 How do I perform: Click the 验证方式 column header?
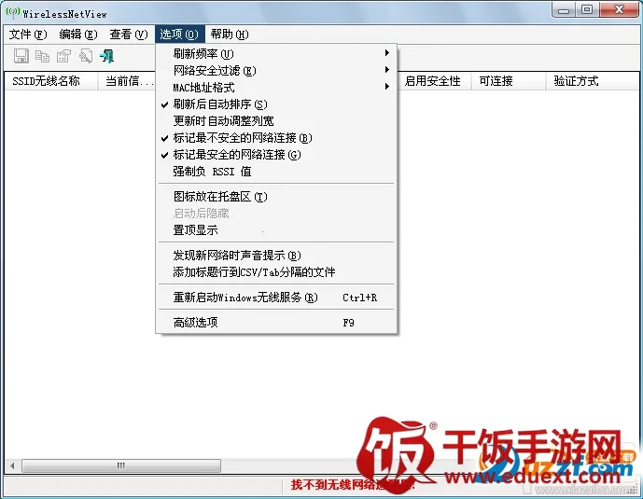pos(577,81)
